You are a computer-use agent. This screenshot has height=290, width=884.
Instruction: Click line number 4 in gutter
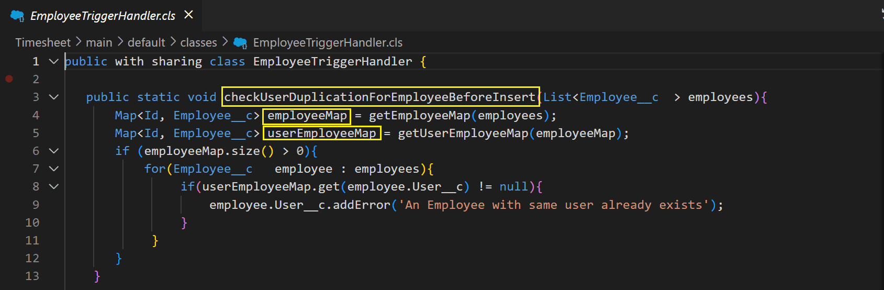click(36, 115)
